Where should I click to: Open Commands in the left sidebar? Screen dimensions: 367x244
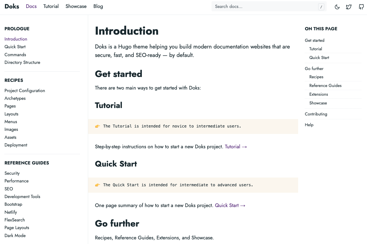(15, 55)
